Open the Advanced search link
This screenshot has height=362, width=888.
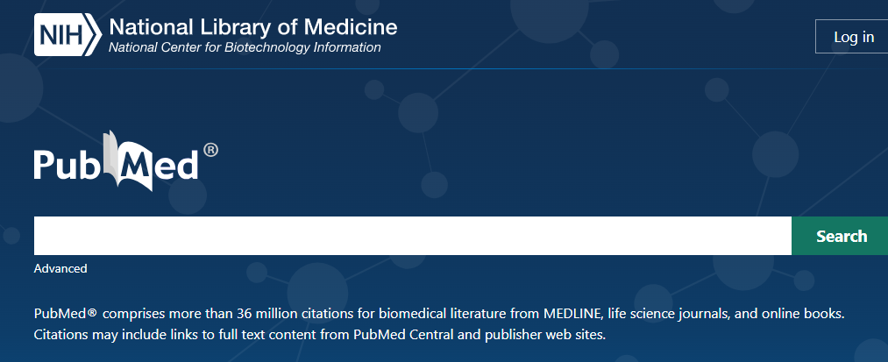[60, 268]
